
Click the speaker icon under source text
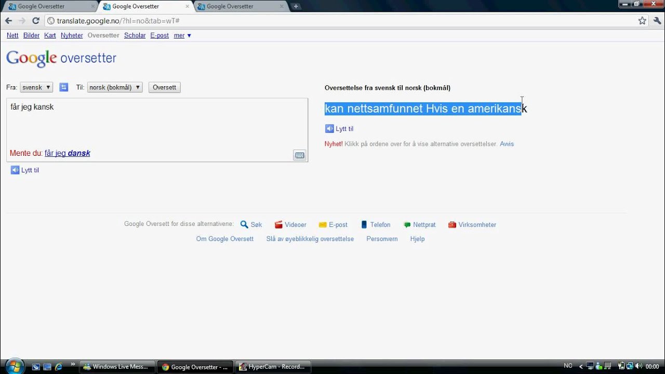(15, 170)
